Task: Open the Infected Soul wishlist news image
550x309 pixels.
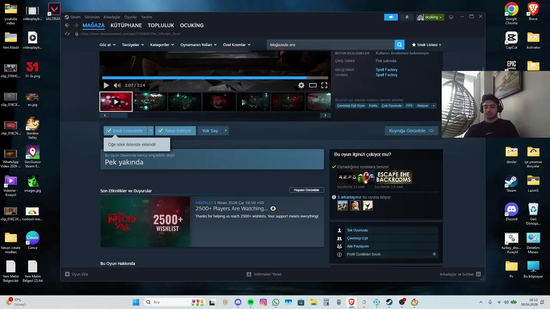Action: click(x=145, y=221)
